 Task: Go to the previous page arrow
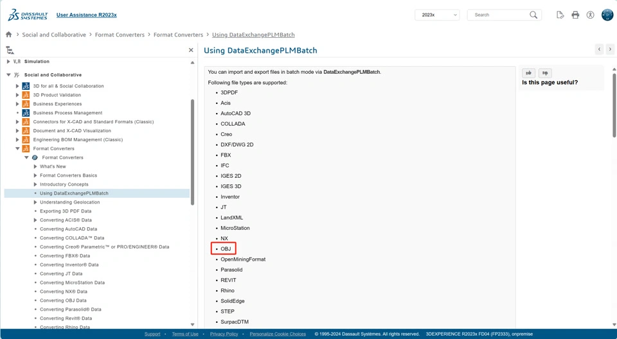[599, 49]
